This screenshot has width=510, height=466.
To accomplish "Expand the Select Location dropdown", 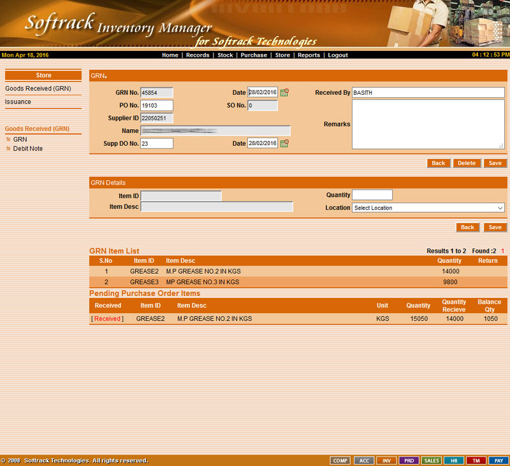I will pos(428,208).
